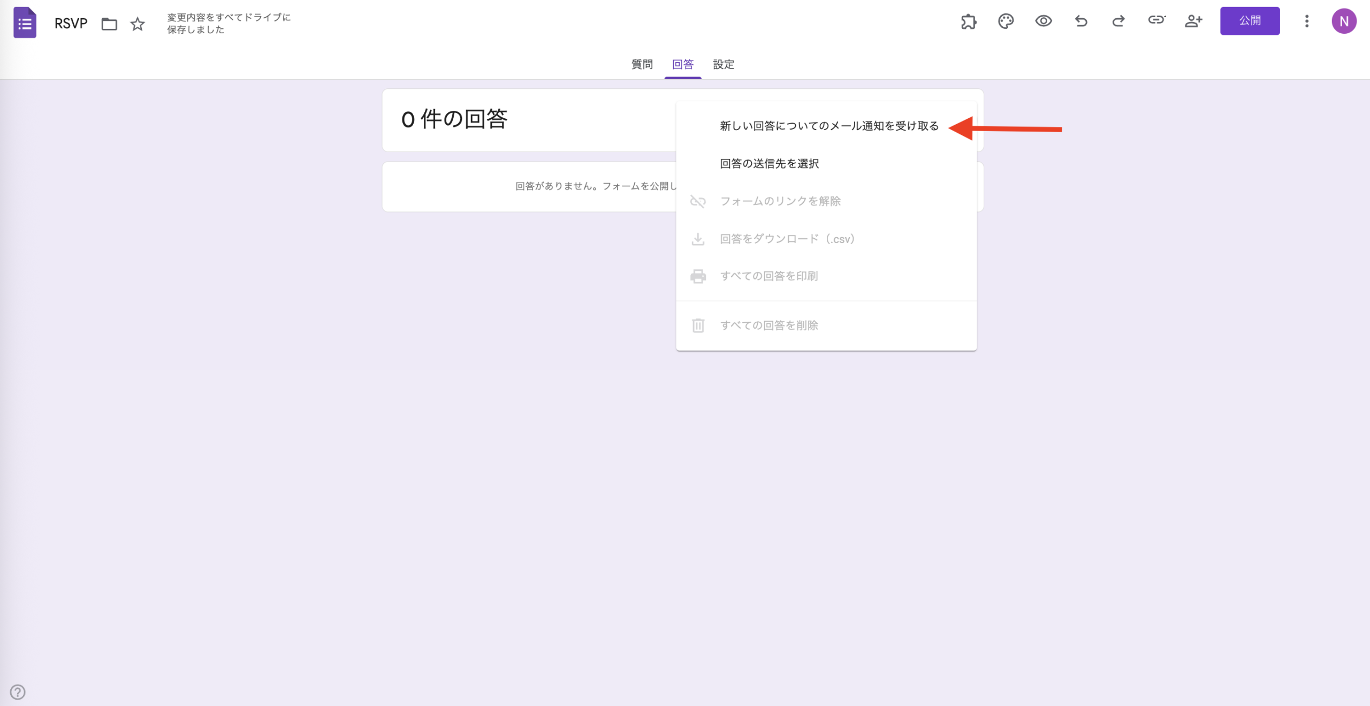Switch to the 質問 tab
Viewport: 1370px width, 706px height.
pos(641,64)
